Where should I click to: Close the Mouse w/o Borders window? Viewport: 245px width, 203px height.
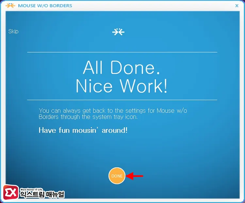pos(237,6)
